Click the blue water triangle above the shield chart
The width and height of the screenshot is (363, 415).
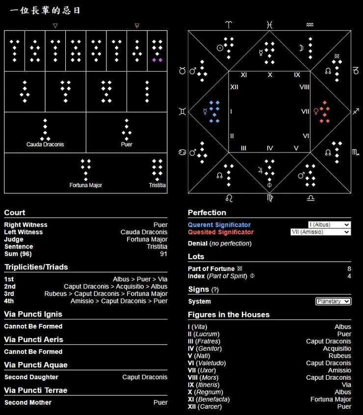55,25
